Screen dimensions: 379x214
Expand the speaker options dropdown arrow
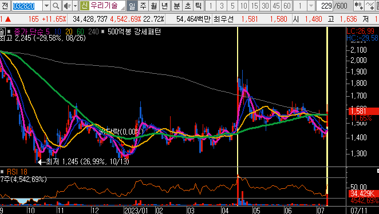coord(75,6)
